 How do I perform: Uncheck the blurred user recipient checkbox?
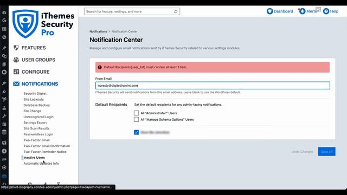coord(136,132)
